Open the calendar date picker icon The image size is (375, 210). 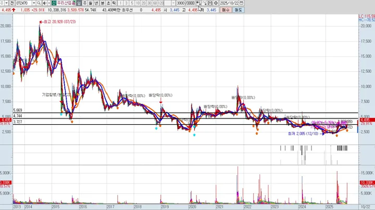(241, 3)
